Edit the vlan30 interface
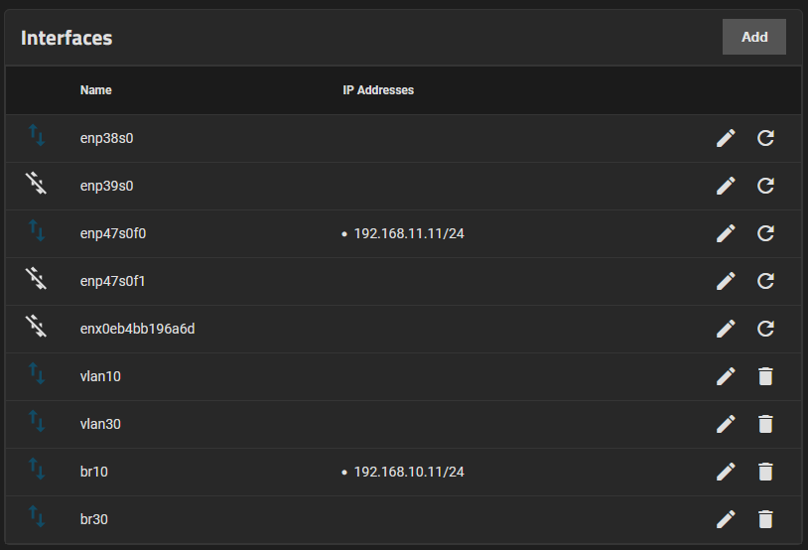 point(726,424)
